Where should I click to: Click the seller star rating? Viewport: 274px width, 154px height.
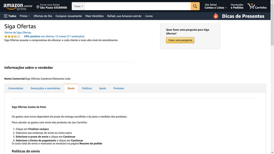(12, 36)
